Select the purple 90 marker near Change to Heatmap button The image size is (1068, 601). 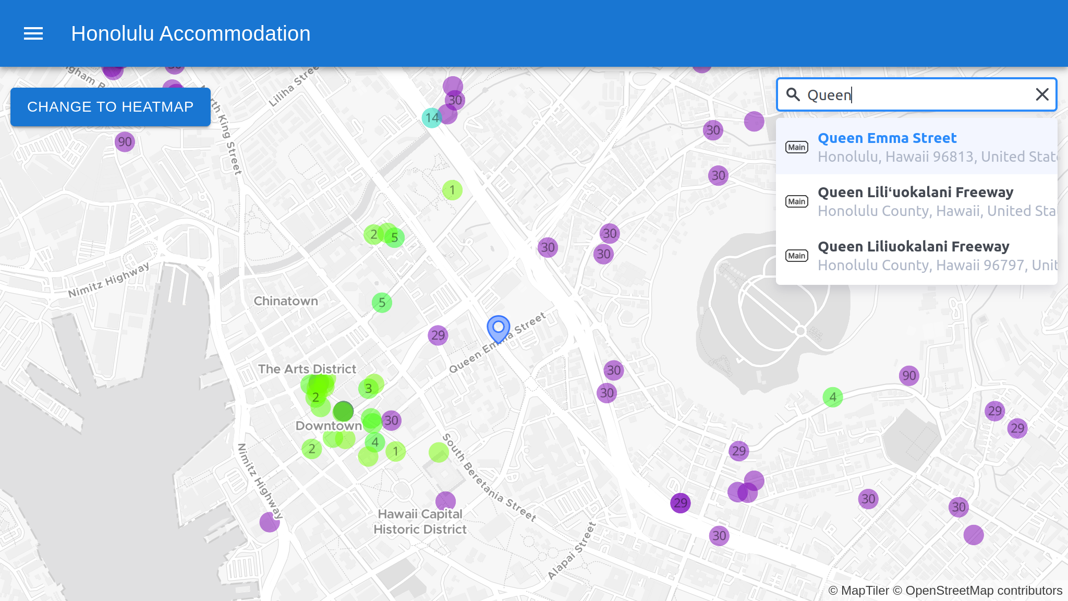[x=125, y=142]
